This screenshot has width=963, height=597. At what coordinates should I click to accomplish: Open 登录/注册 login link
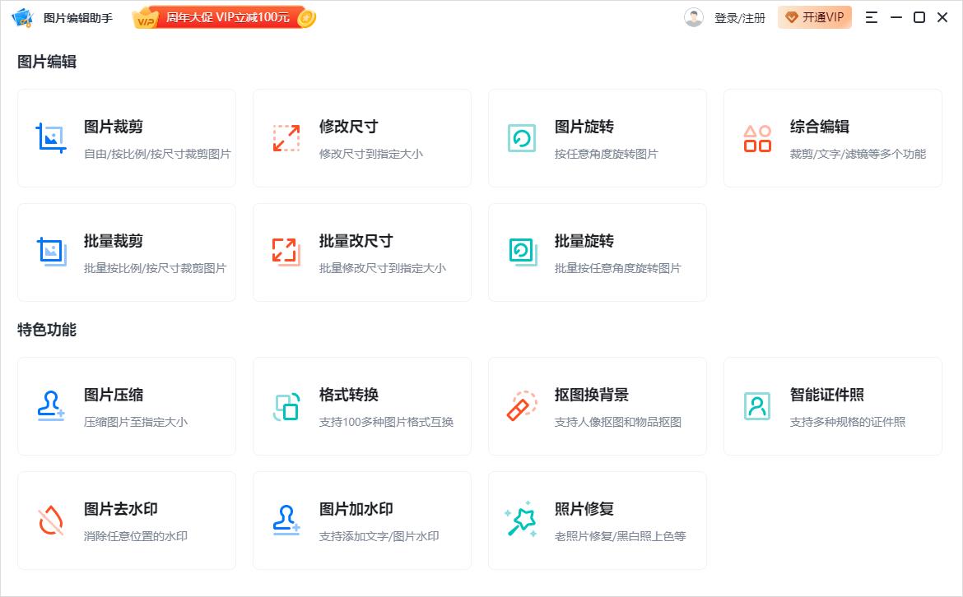pos(739,18)
